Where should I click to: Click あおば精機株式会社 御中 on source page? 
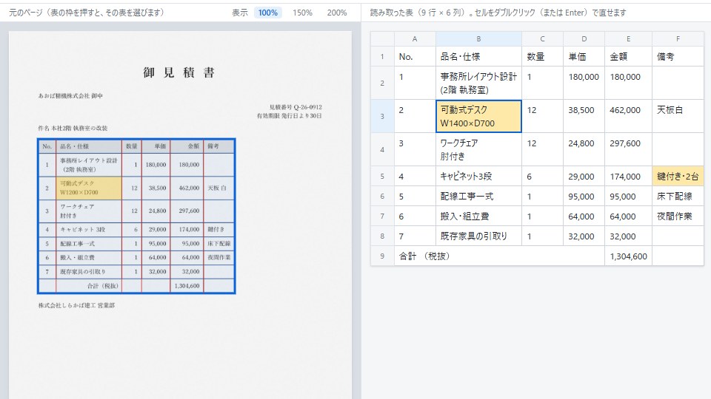click(71, 96)
